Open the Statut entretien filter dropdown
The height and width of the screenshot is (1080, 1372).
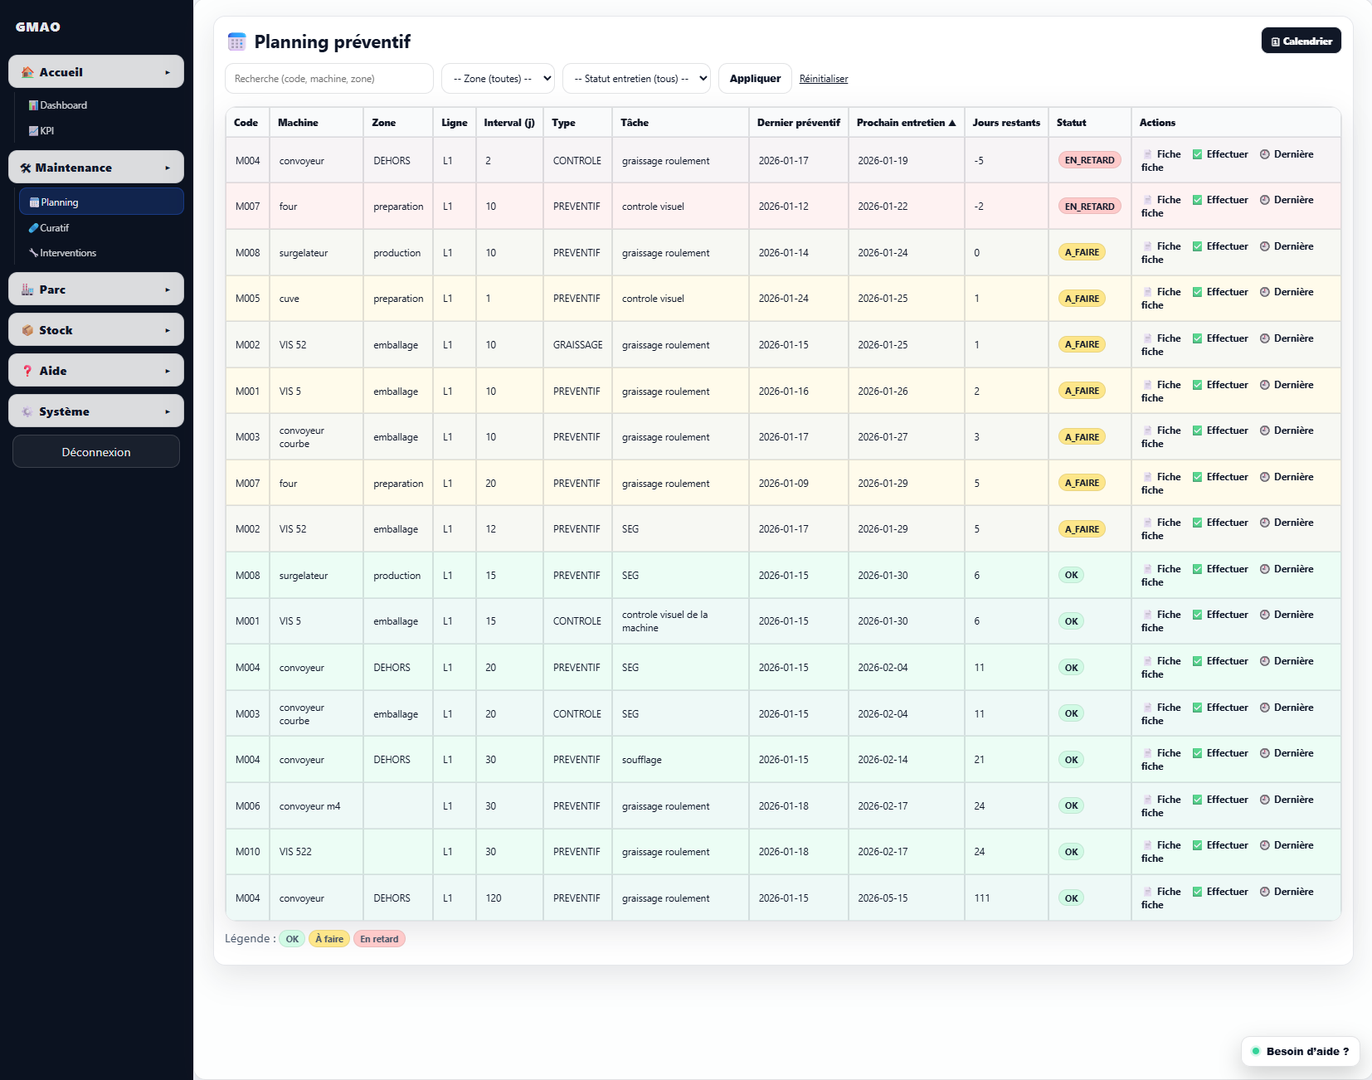[636, 79]
